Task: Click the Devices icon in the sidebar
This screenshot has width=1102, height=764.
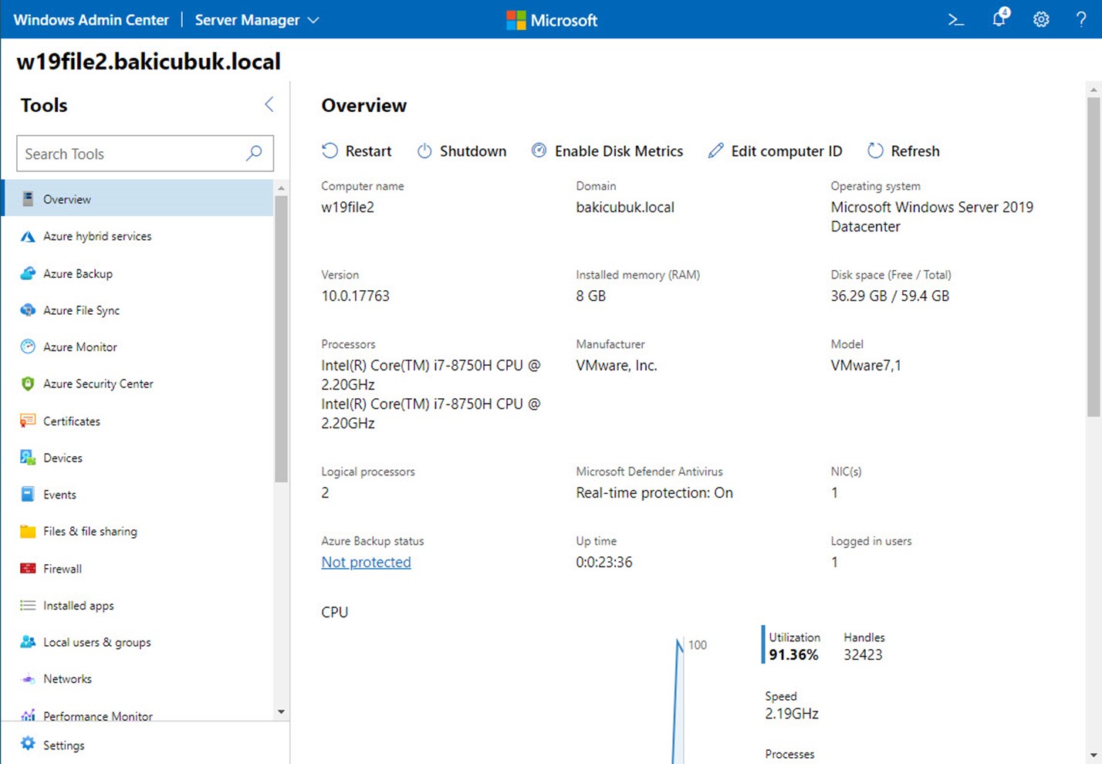Action: pos(28,458)
